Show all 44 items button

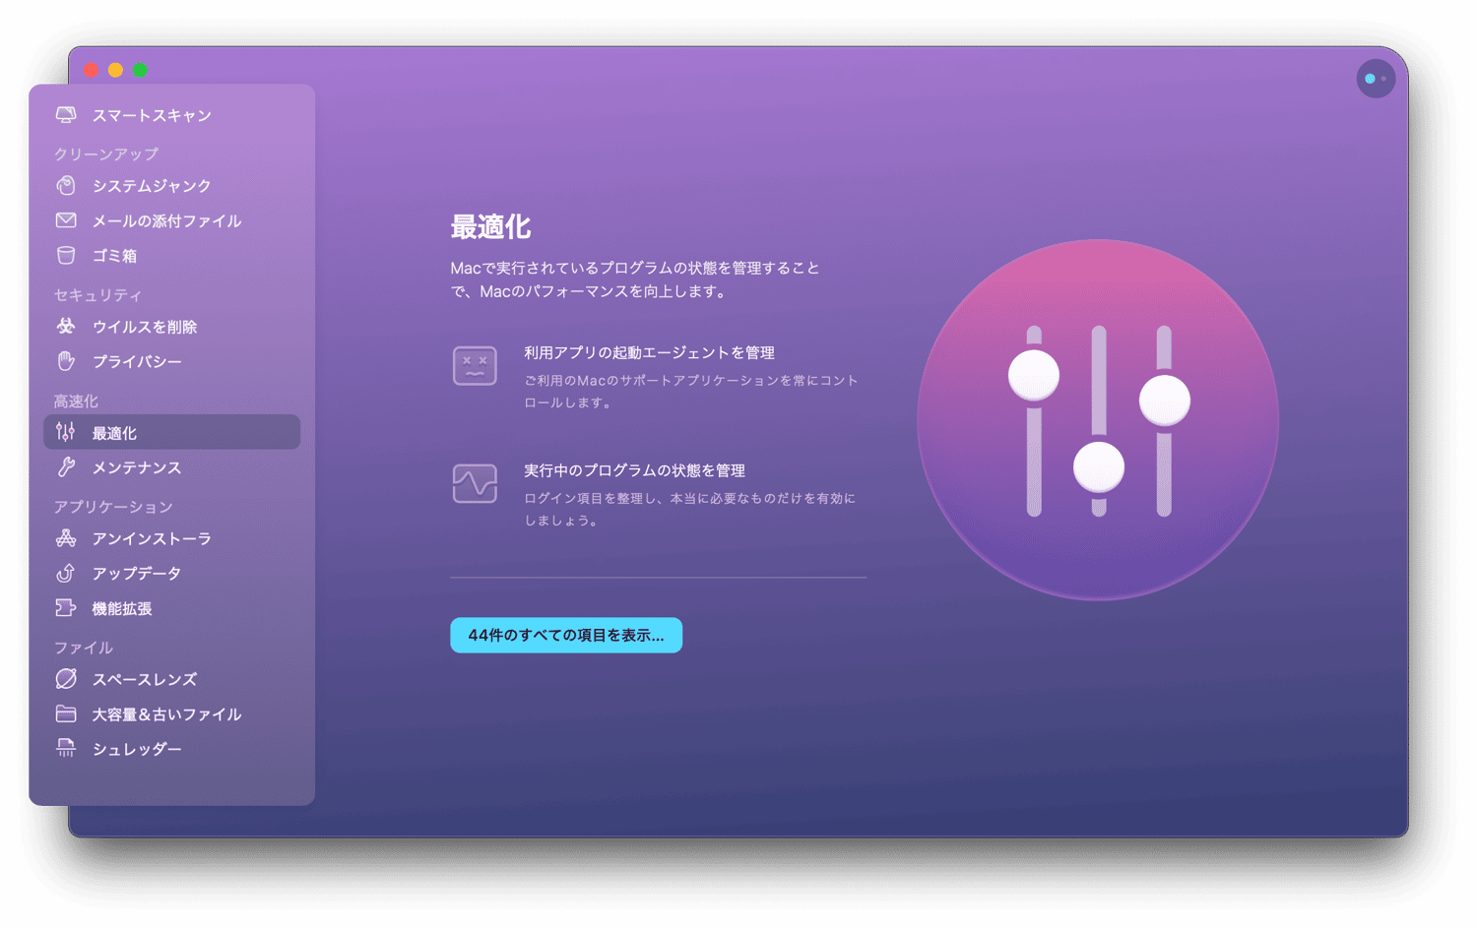tap(566, 635)
